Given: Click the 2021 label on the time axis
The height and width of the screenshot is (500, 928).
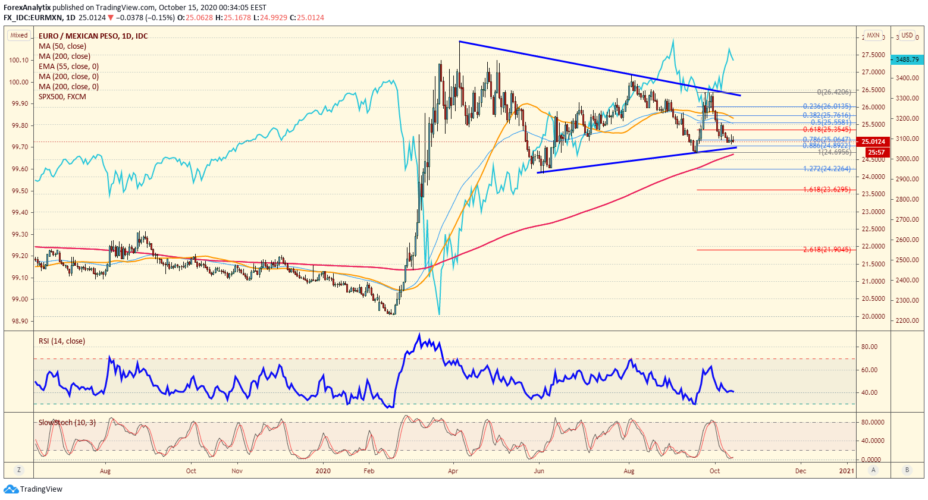Looking at the screenshot, I should coord(847,471).
